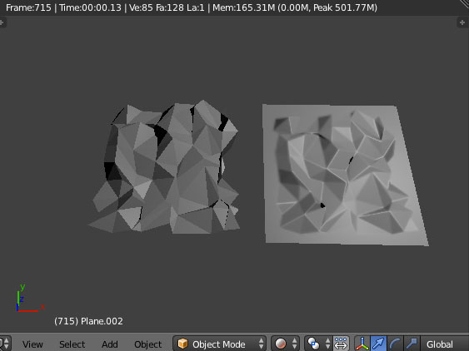Screen dimensions: 469x351
Task: Open the Select menu
Action: point(72,344)
